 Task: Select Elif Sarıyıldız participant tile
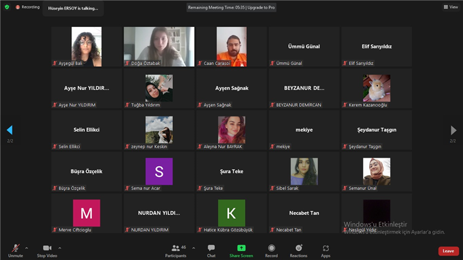377,47
